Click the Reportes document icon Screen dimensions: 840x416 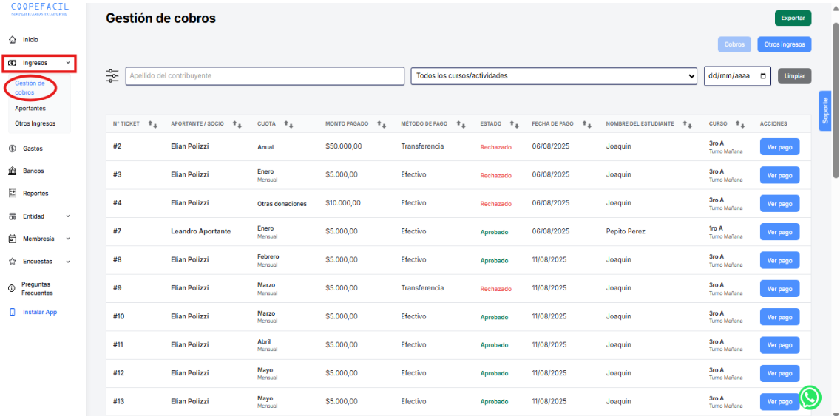click(12, 194)
